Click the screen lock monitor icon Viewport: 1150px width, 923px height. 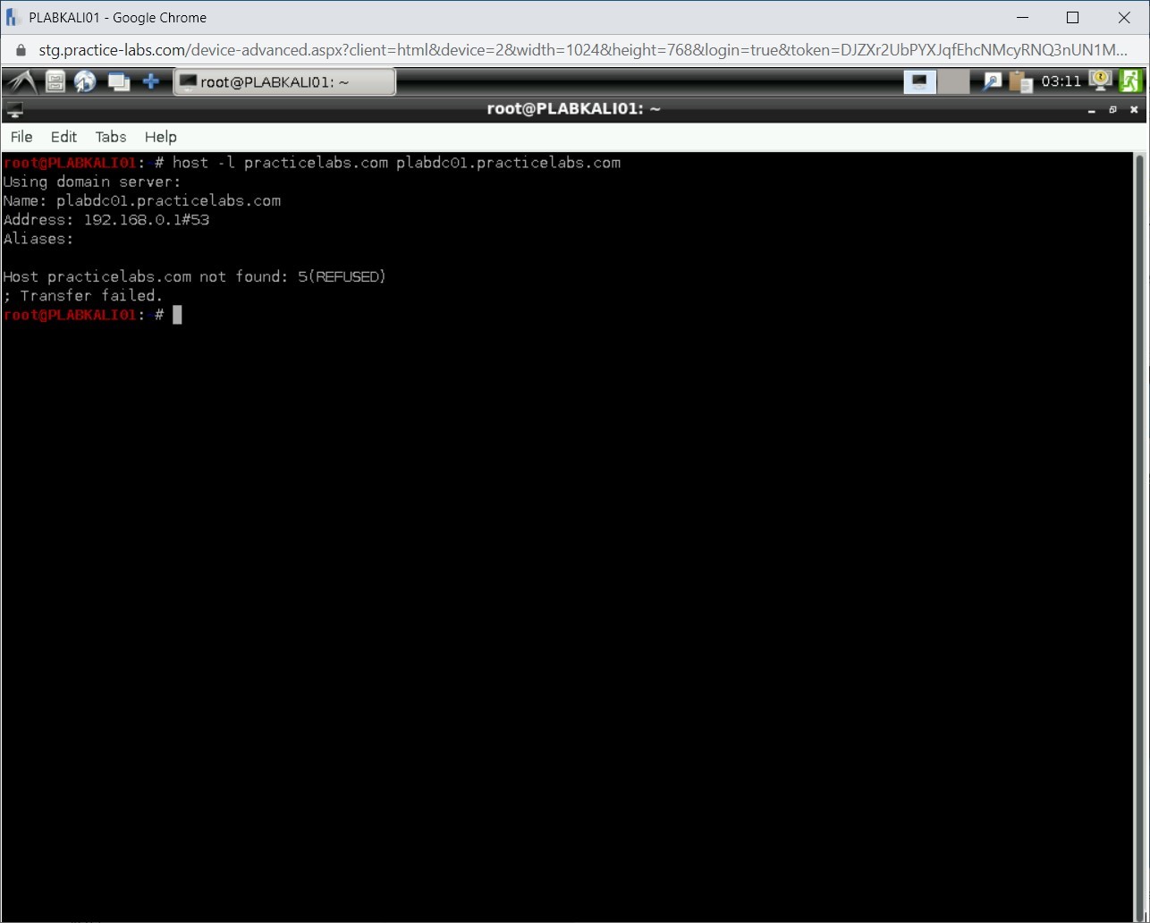click(1100, 81)
